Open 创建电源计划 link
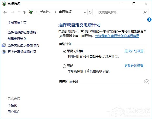This screenshot has height=119, width=152. click(17, 39)
